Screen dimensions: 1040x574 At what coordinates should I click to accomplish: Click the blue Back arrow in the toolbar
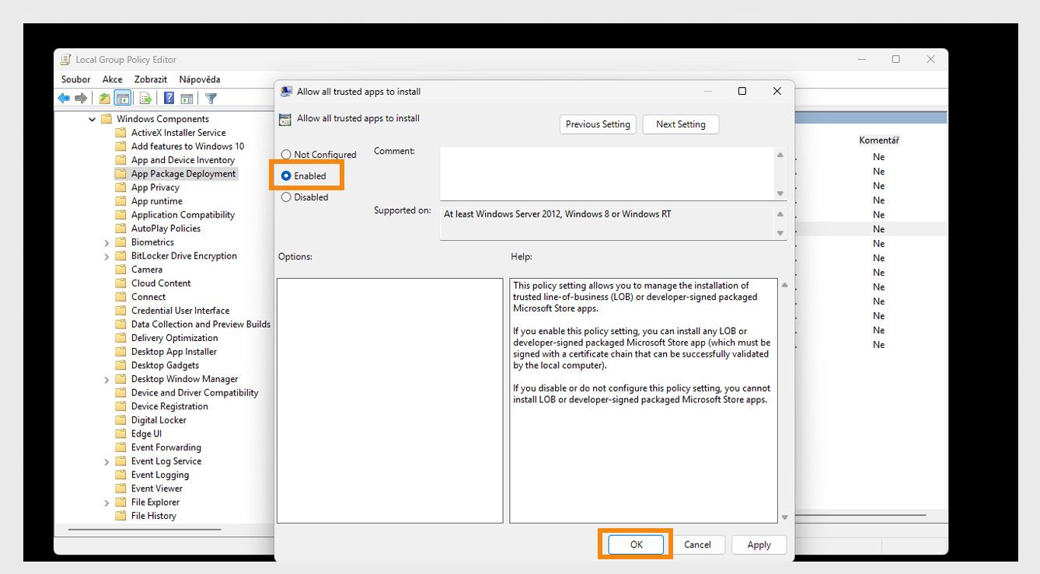(64, 99)
